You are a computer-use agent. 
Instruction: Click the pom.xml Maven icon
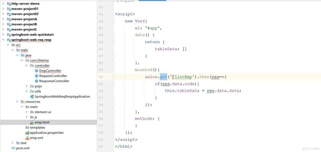coord(13,148)
